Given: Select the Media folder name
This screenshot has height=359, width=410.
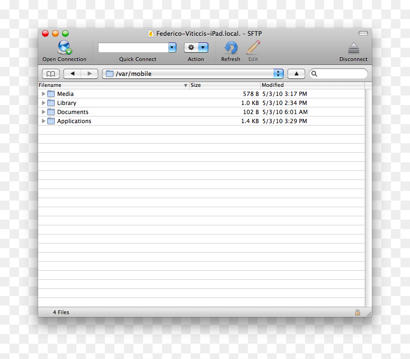Looking at the screenshot, I should (65, 94).
